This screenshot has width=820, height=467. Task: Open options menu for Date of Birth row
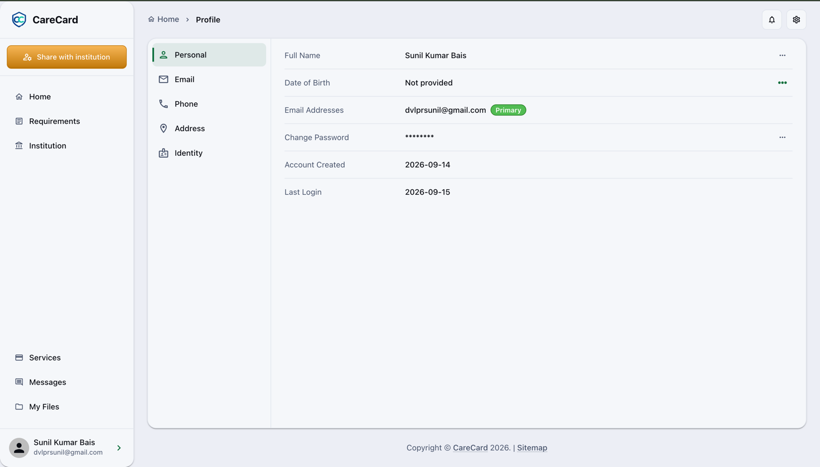click(x=783, y=83)
